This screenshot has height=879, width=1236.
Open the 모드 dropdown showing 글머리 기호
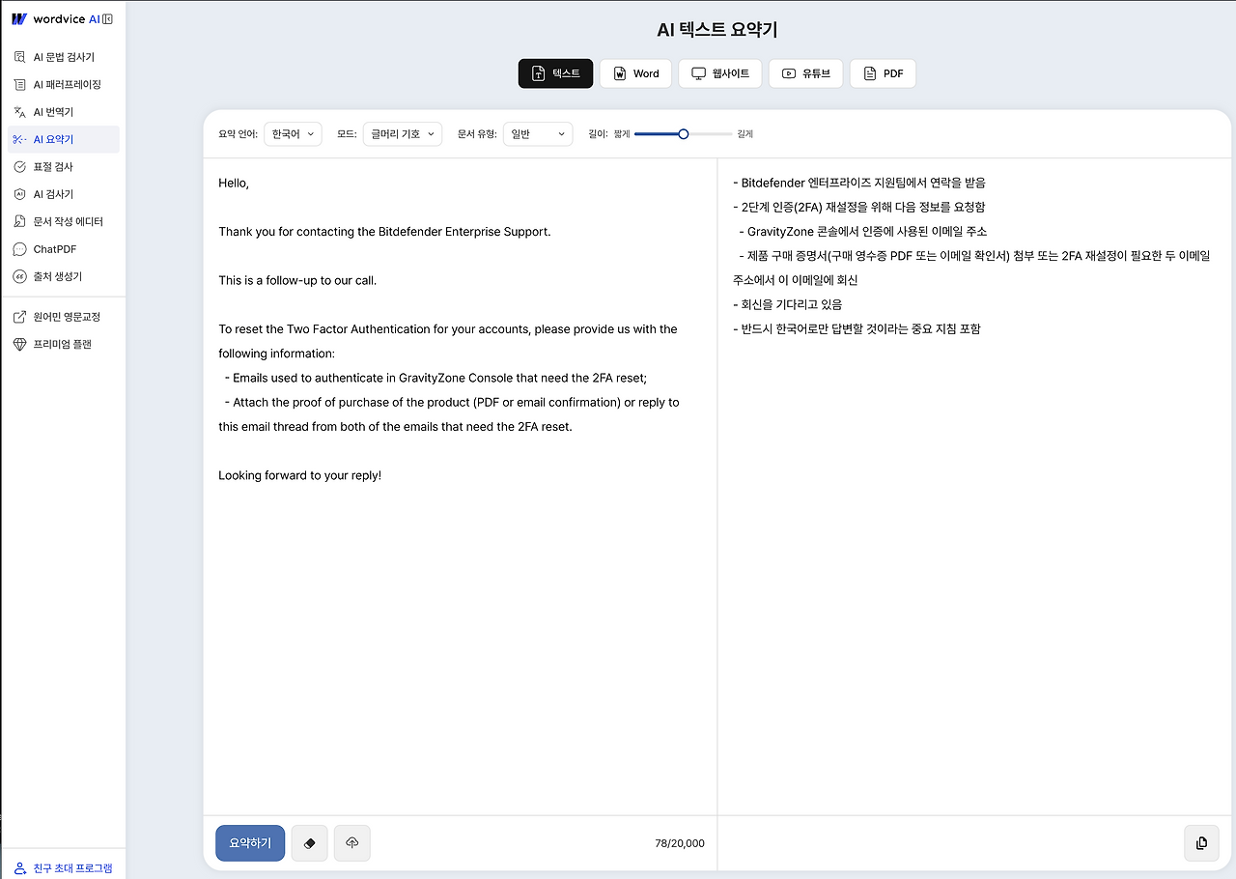tap(402, 133)
